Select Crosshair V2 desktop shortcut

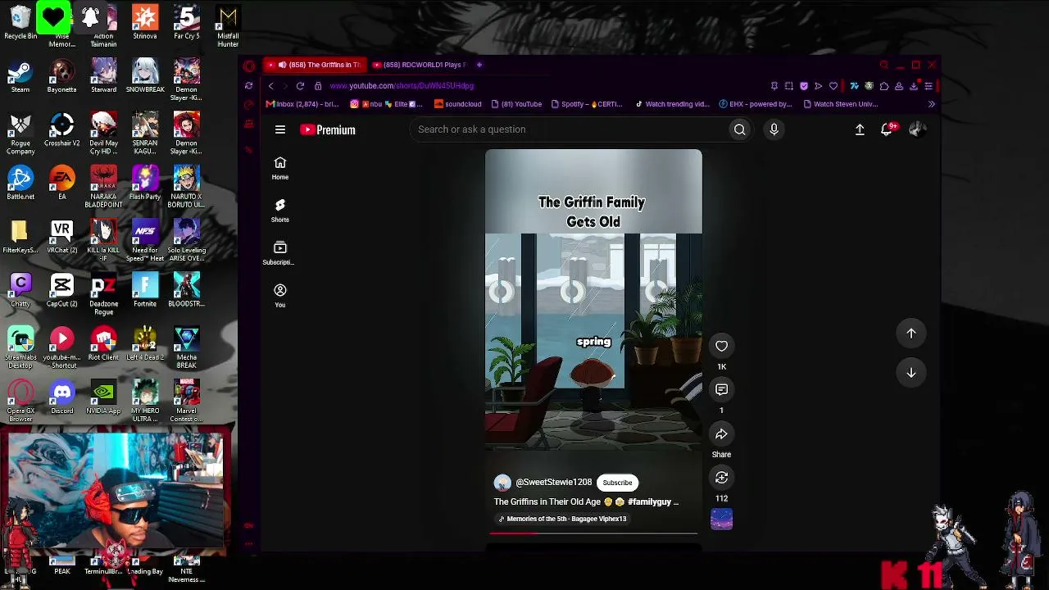pyautogui.click(x=62, y=129)
